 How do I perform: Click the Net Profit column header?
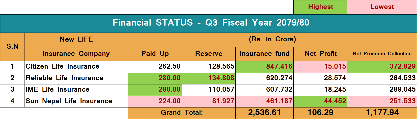[x=320, y=54]
